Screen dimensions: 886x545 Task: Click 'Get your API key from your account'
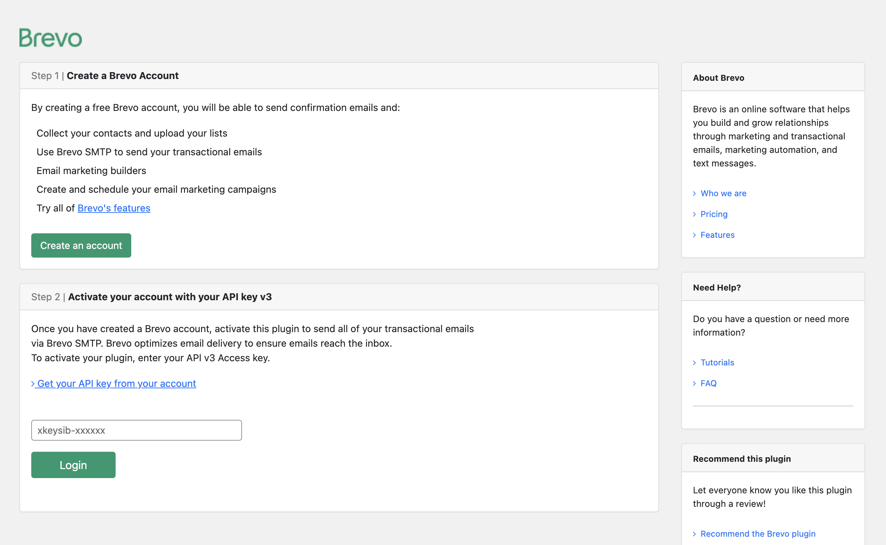[x=116, y=383]
